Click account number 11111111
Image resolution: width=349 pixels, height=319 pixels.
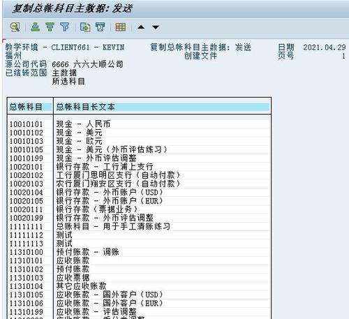click(x=26, y=226)
